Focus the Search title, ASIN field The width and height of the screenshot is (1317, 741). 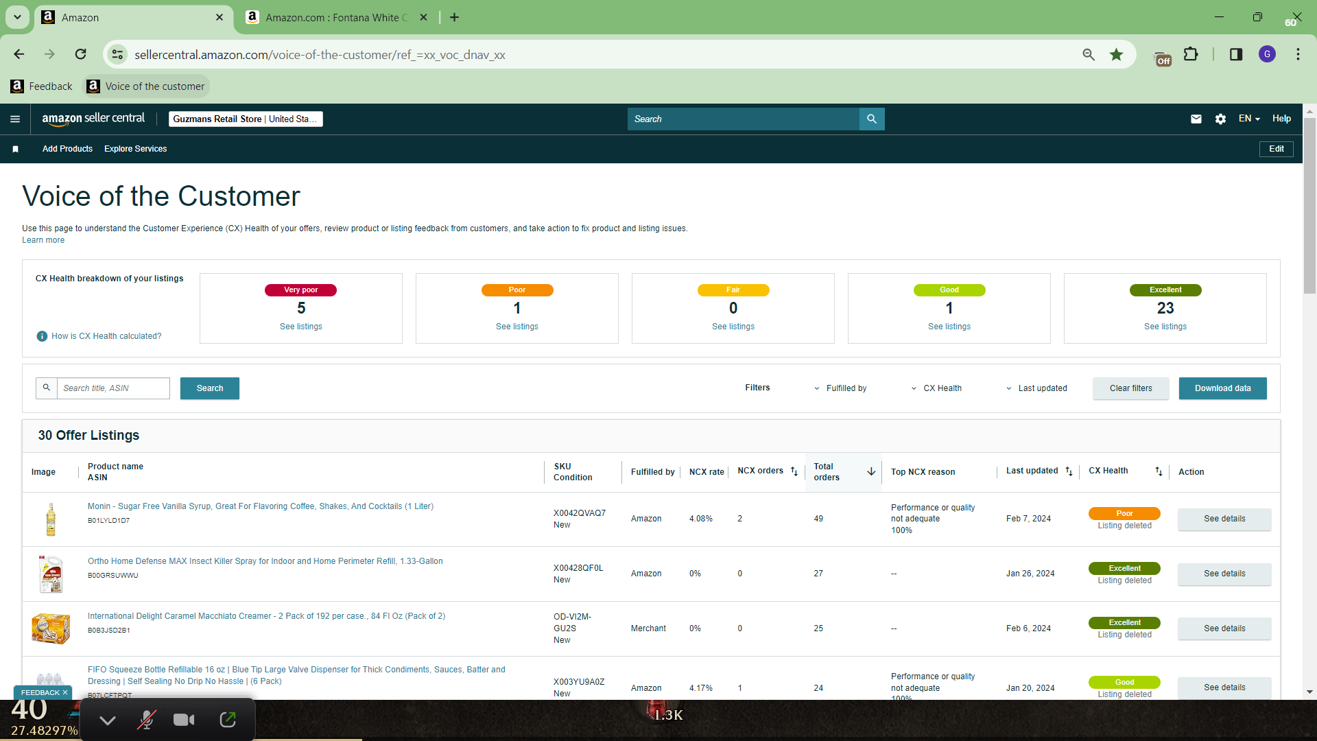pos(113,388)
